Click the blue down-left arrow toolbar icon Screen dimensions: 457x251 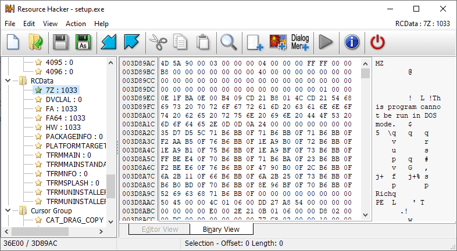click(109, 42)
